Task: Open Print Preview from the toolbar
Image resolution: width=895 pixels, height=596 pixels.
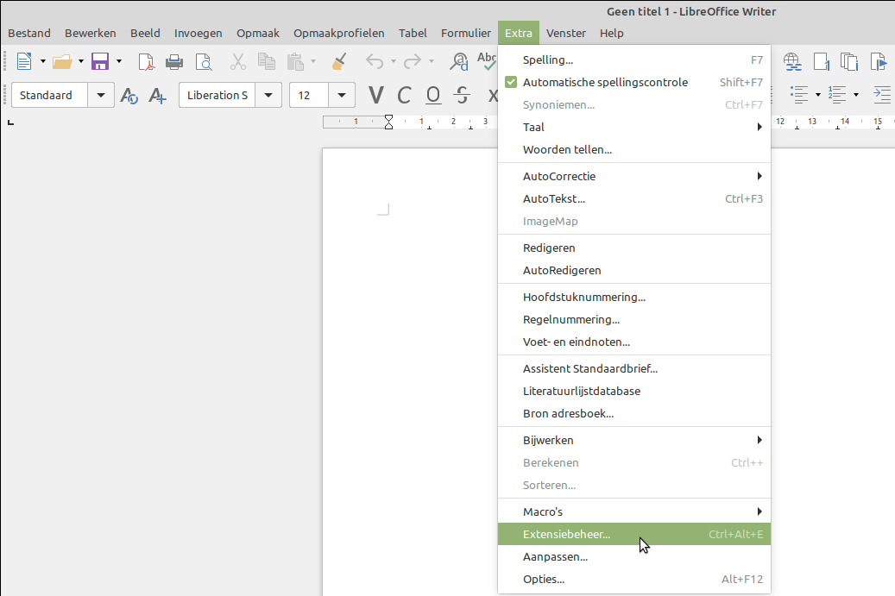Action: click(203, 61)
